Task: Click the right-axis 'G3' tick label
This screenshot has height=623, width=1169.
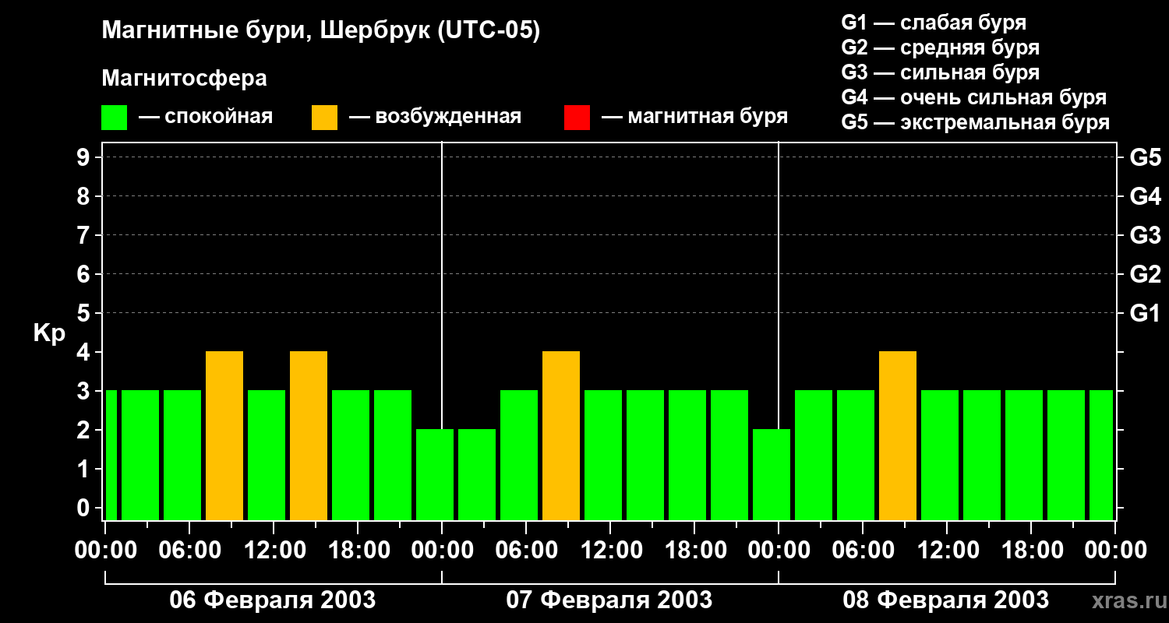Action: tap(1145, 236)
